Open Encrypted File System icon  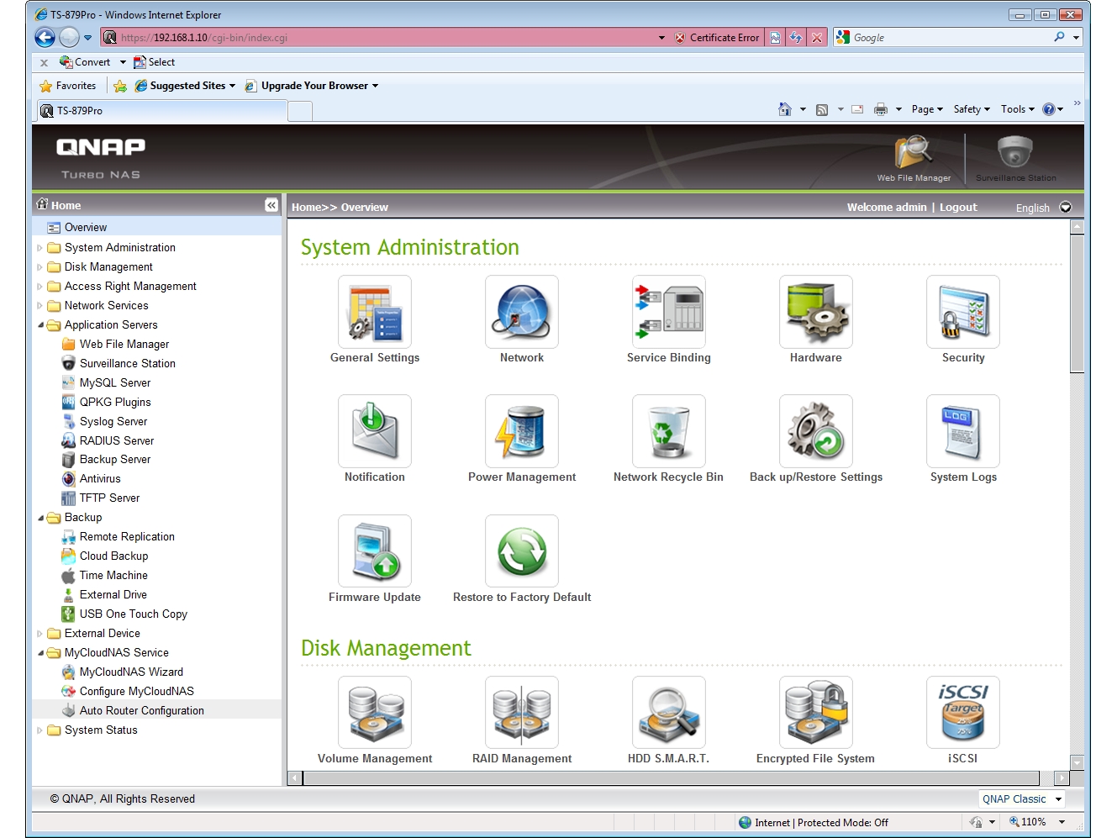click(816, 713)
